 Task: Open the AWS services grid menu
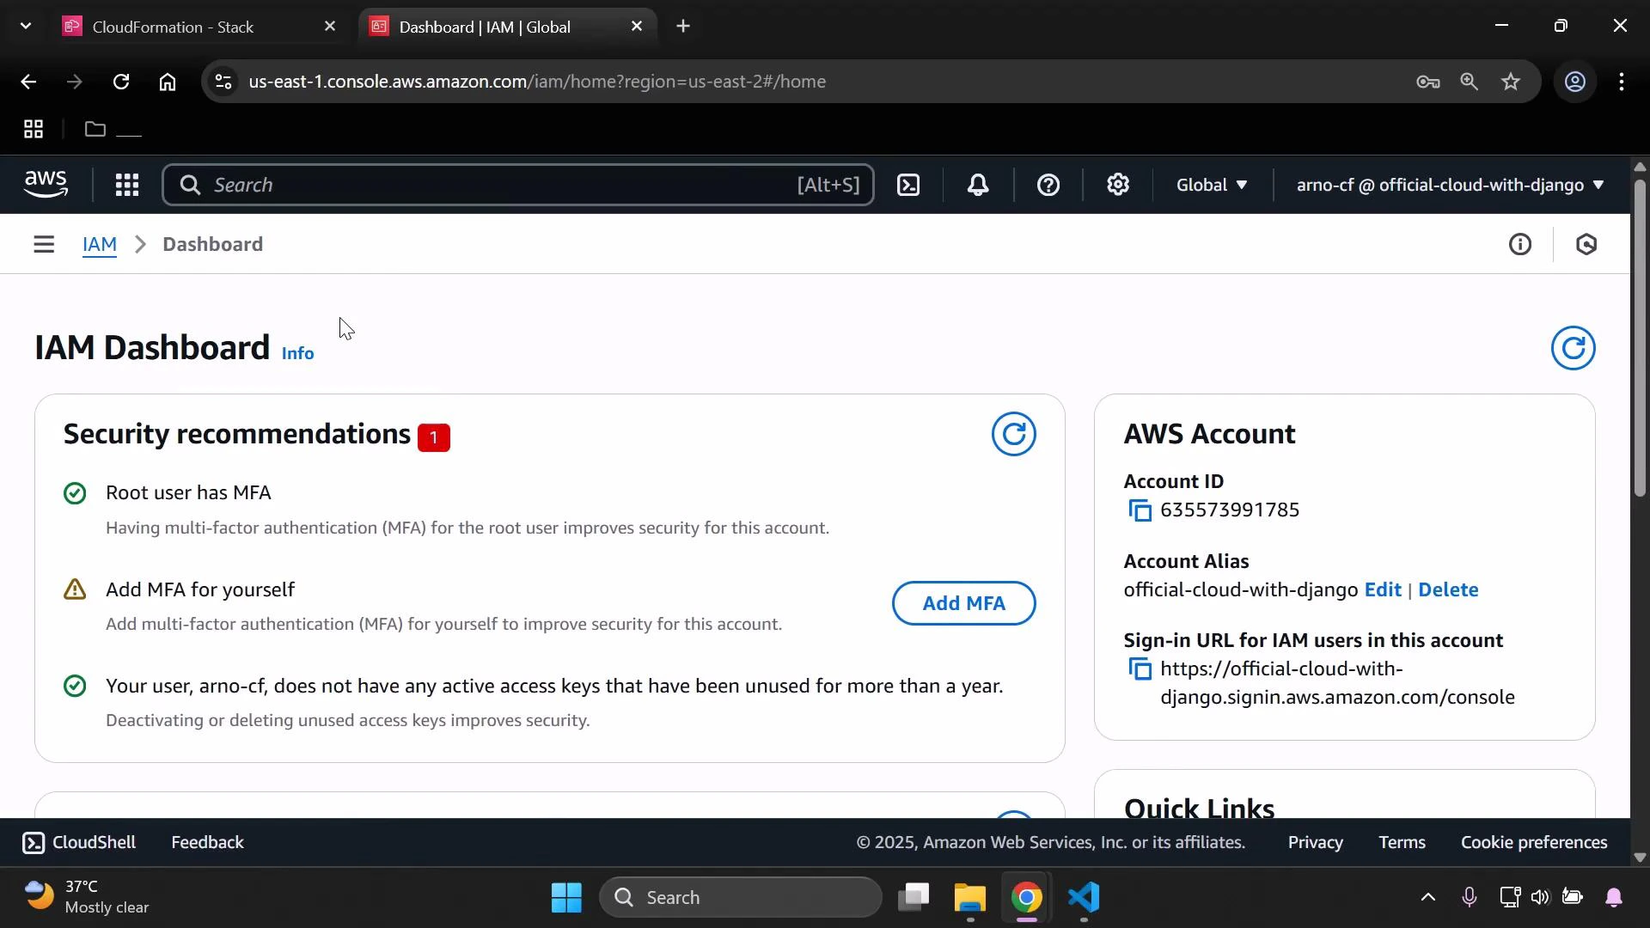(x=126, y=185)
